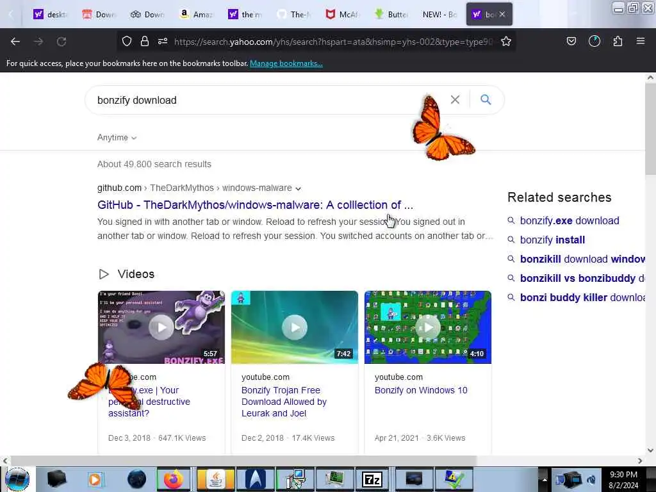Open the Firefox hamburger application menu
Image resolution: width=656 pixels, height=492 pixels.
[x=641, y=41]
